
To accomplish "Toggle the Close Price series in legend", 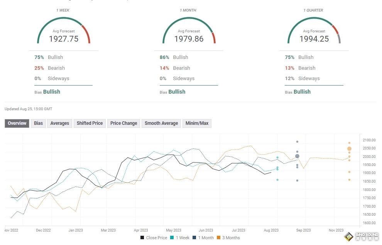I will pyautogui.click(x=154, y=238).
